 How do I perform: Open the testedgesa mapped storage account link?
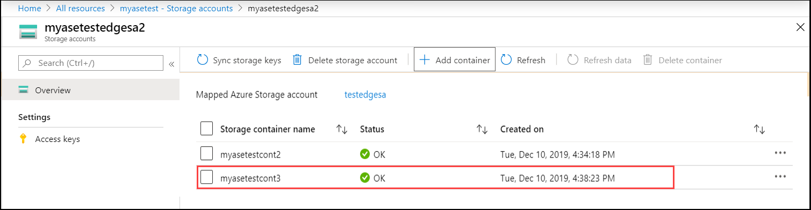point(365,95)
